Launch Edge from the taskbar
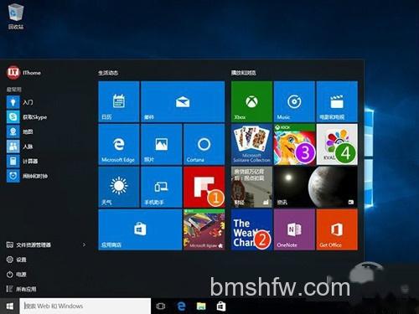 click(181, 306)
